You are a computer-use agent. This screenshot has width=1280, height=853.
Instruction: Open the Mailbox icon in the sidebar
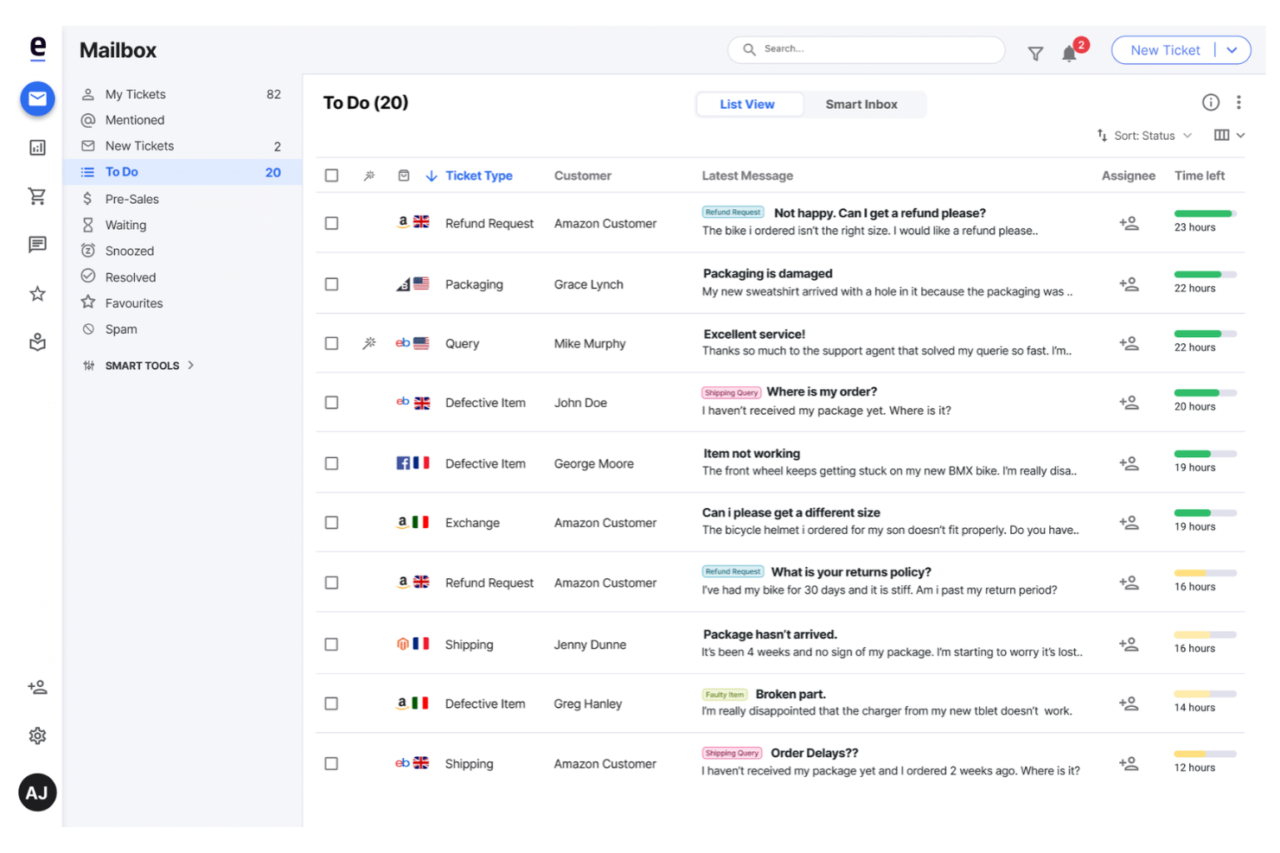coord(36,99)
